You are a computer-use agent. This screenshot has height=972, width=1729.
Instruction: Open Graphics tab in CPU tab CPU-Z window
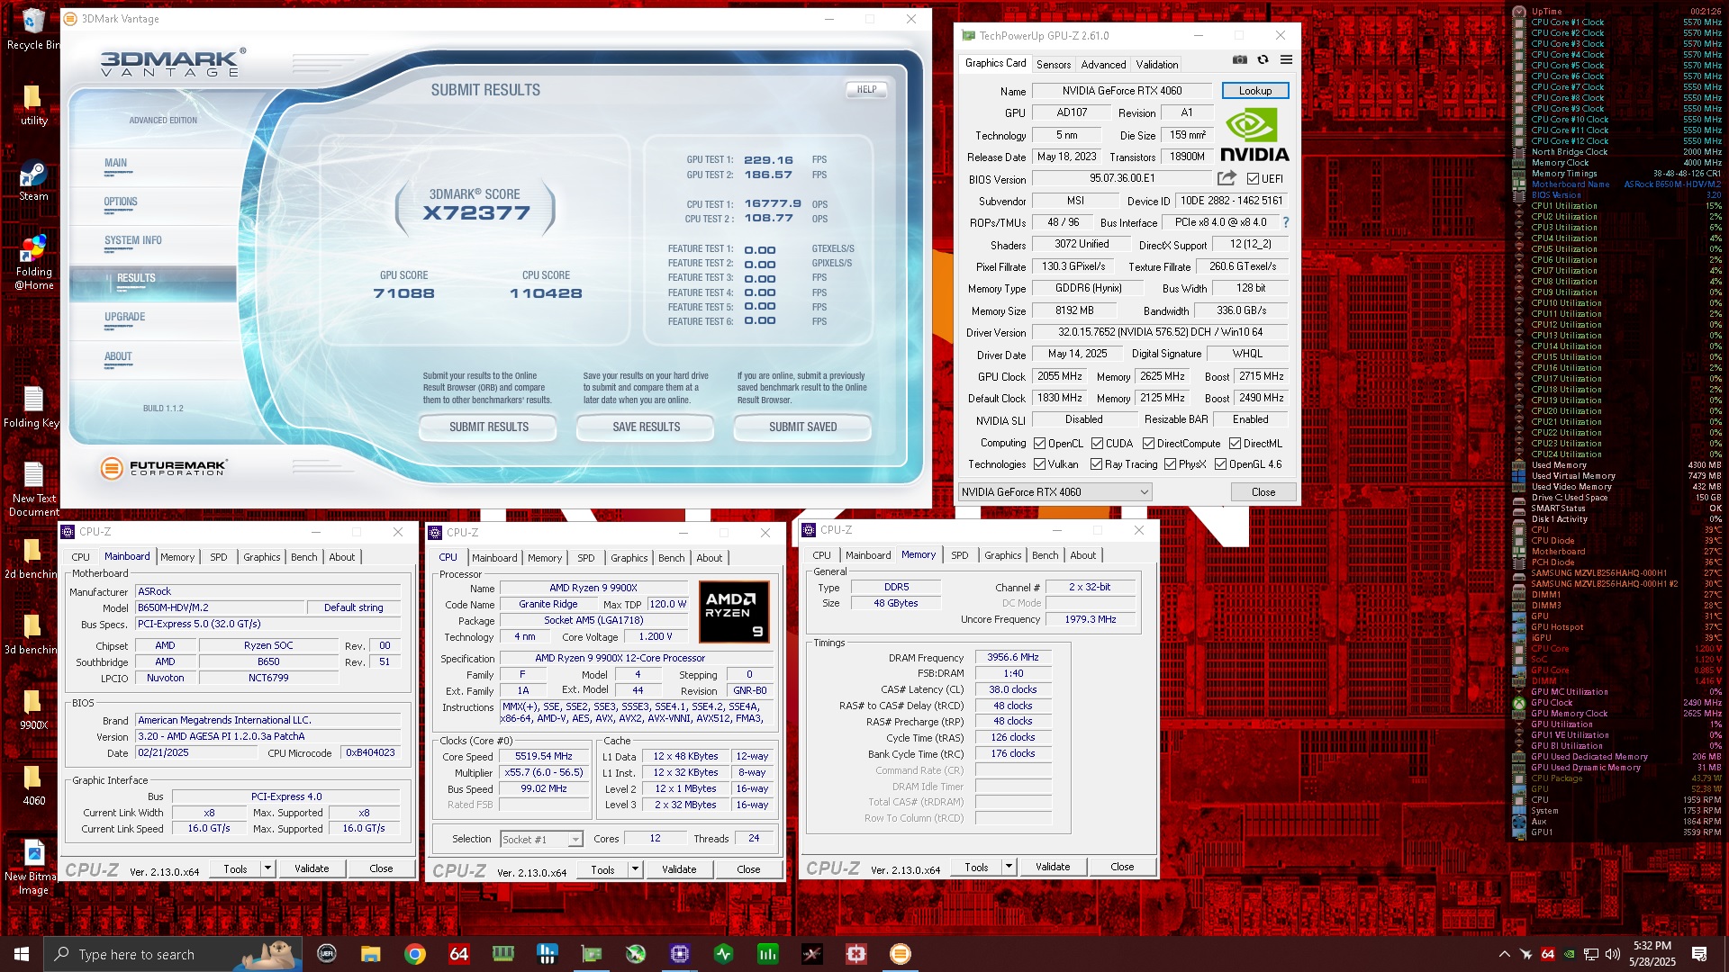629,558
